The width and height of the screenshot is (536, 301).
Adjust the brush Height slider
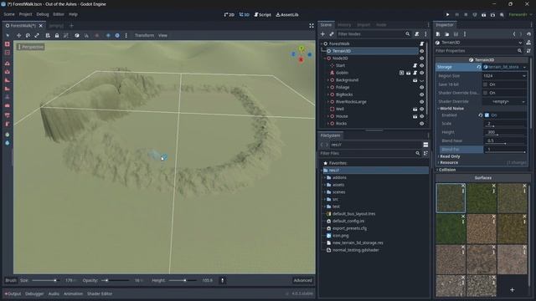(183, 281)
